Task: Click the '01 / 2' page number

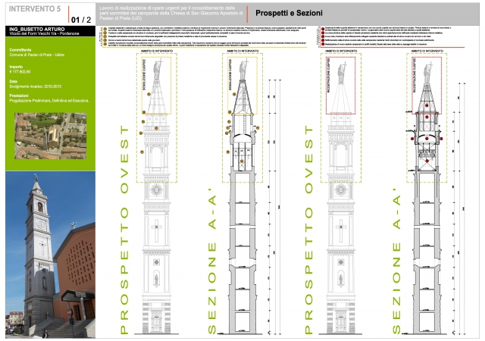Action: point(80,19)
